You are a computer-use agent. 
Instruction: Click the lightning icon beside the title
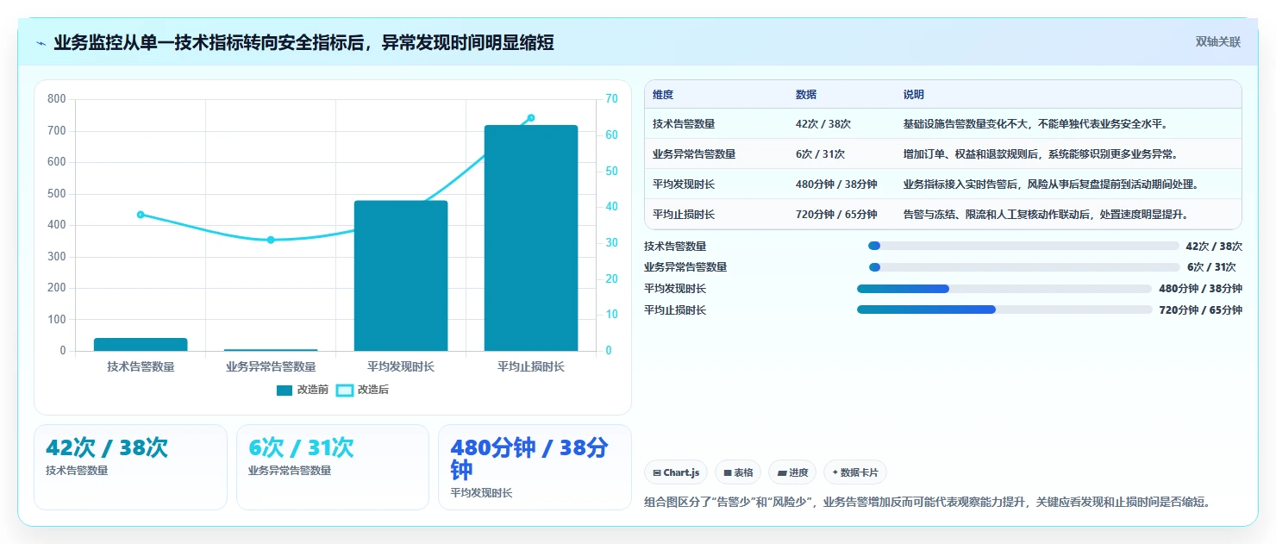pos(41,43)
